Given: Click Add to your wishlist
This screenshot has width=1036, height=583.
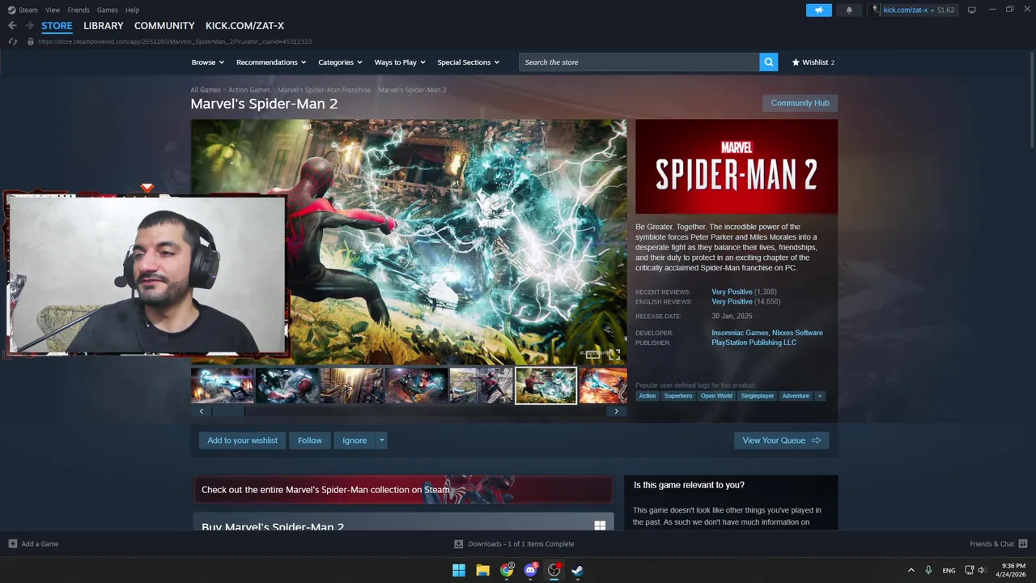Looking at the screenshot, I should pyautogui.click(x=242, y=440).
